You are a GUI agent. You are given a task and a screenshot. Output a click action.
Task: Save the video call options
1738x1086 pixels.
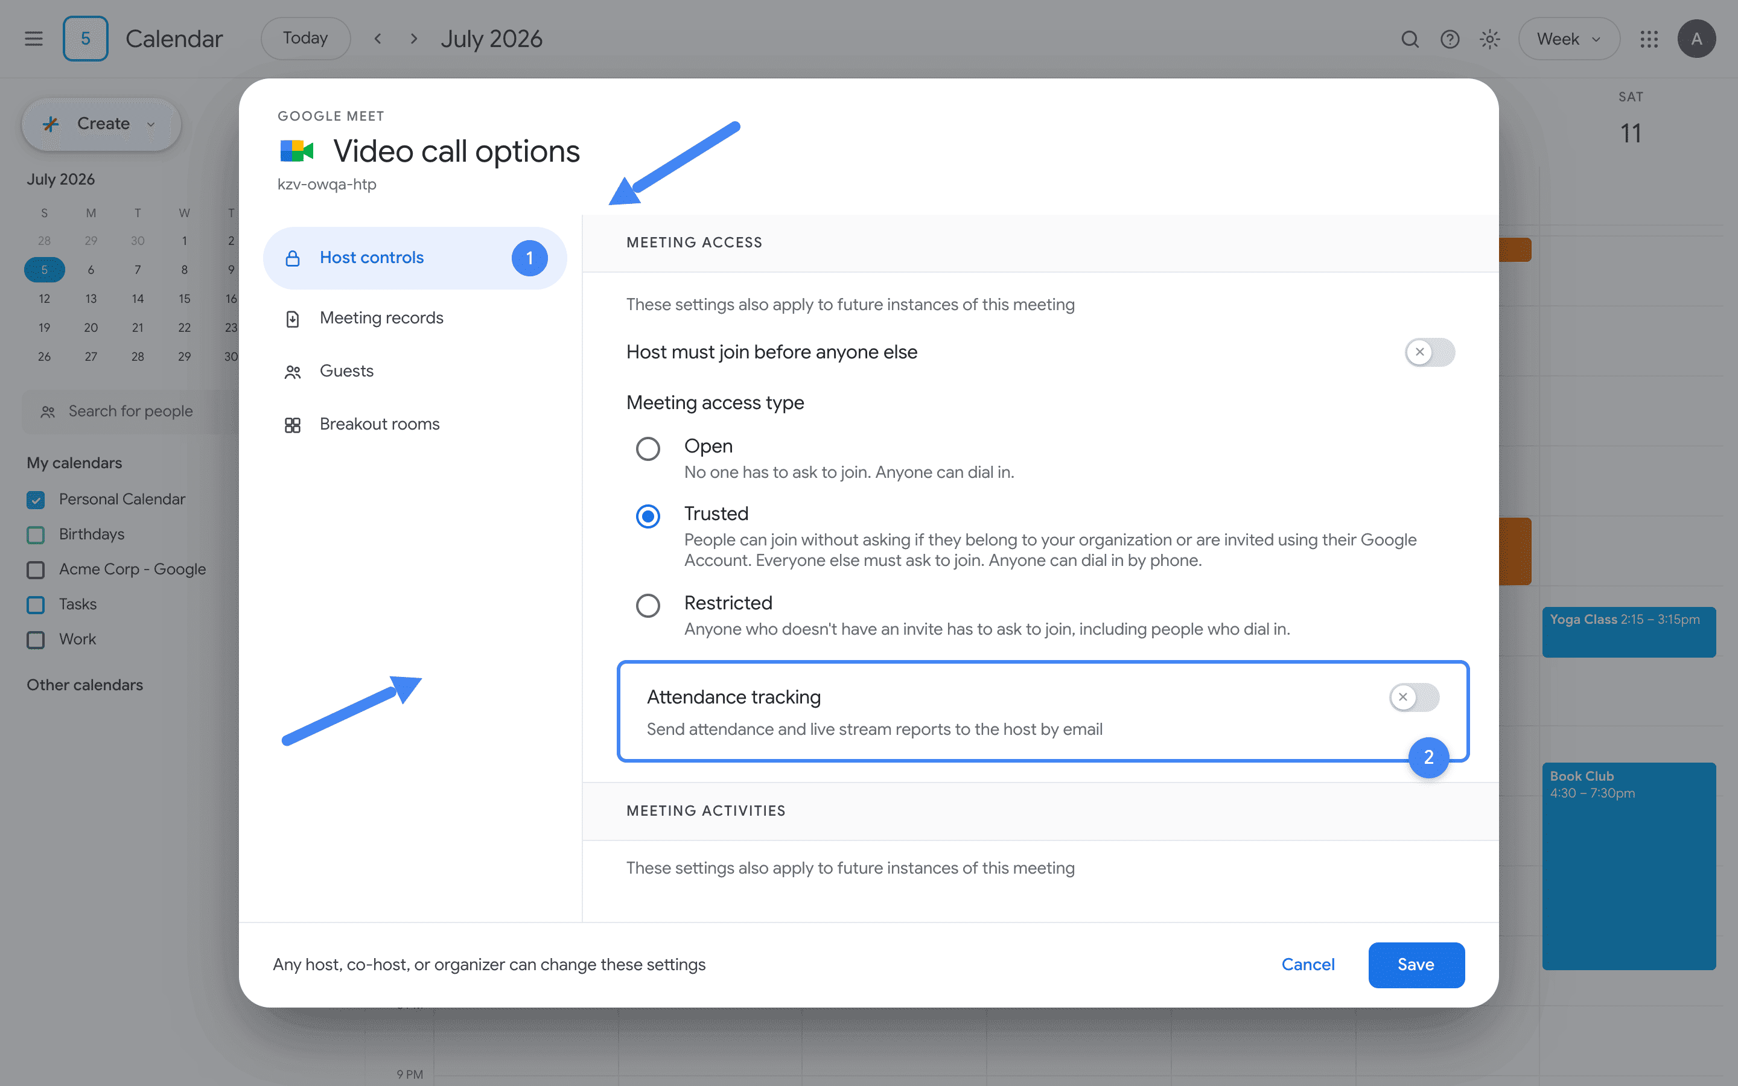point(1416,965)
